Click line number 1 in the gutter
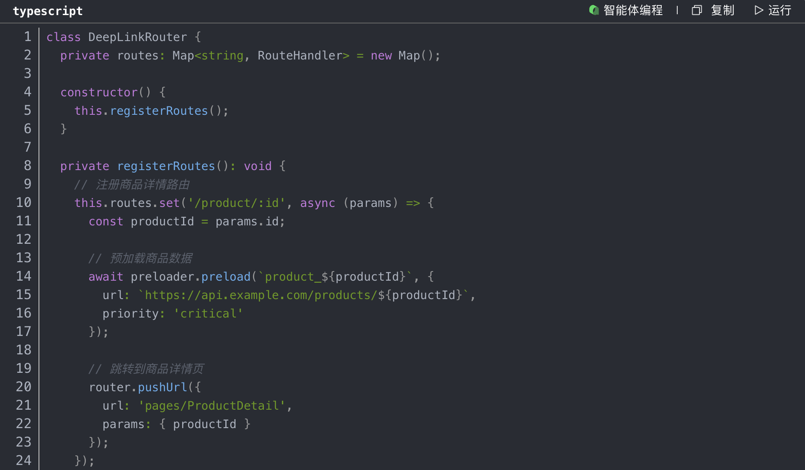This screenshot has width=805, height=470. click(x=28, y=37)
